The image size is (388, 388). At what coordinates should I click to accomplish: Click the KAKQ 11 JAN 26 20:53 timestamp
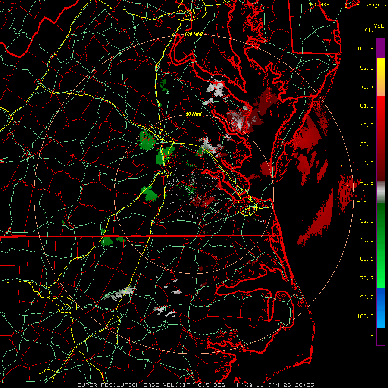[x=275, y=385]
